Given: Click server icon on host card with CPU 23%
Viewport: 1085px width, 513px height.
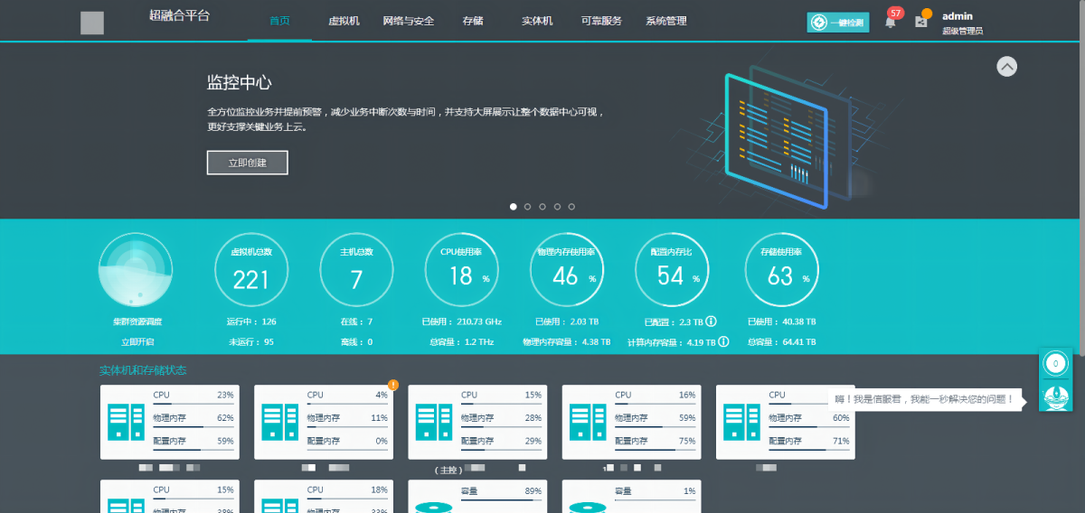Looking at the screenshot, I should click(x=126, y=422).
